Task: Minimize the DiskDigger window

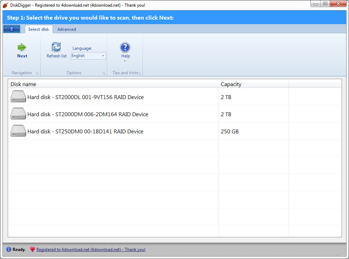Action: (x=315, y=4)
